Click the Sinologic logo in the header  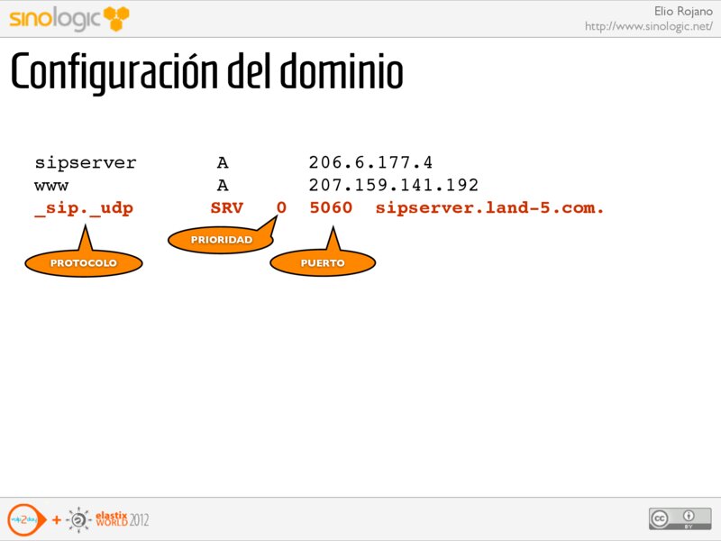(x=56, y=18)
